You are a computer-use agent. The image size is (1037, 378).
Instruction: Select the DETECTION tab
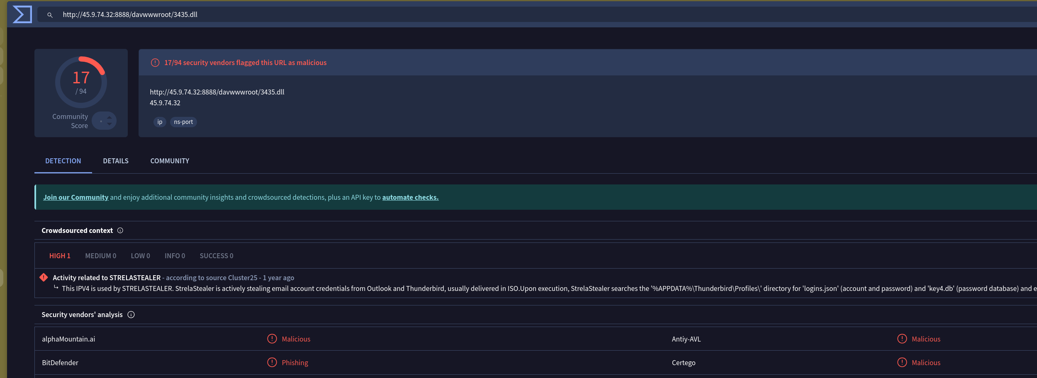(63, 161)
